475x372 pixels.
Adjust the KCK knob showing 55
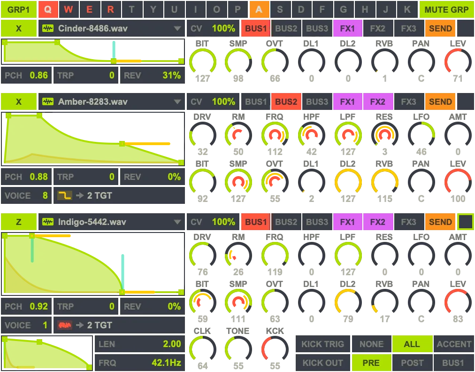[x=275, y=349]
